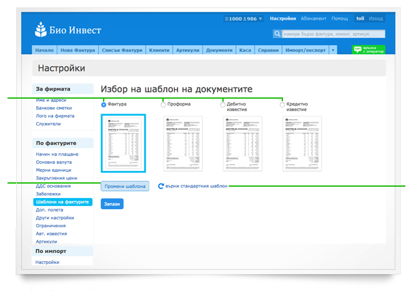Screen dimensions: 411x291
Task: Click the Био Инвест wheat logo
Action: [x=42, y=29]
